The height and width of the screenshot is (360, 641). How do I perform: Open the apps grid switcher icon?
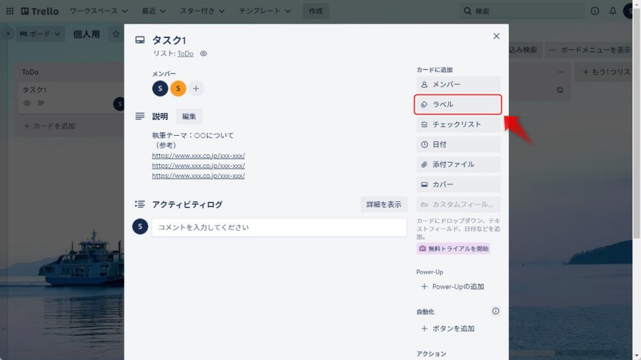pos(10,11)
